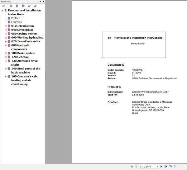Select the 130 Axles and drive shafts bookmark
Screen dimensions: 187x170
24,63
